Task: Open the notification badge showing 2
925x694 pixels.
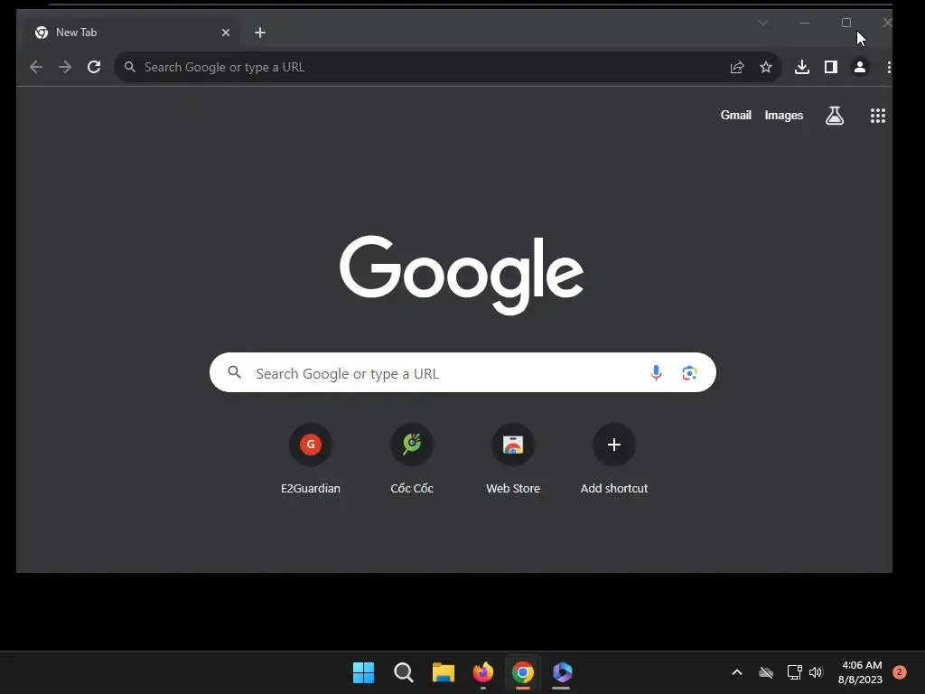Action: coord(900,672)
